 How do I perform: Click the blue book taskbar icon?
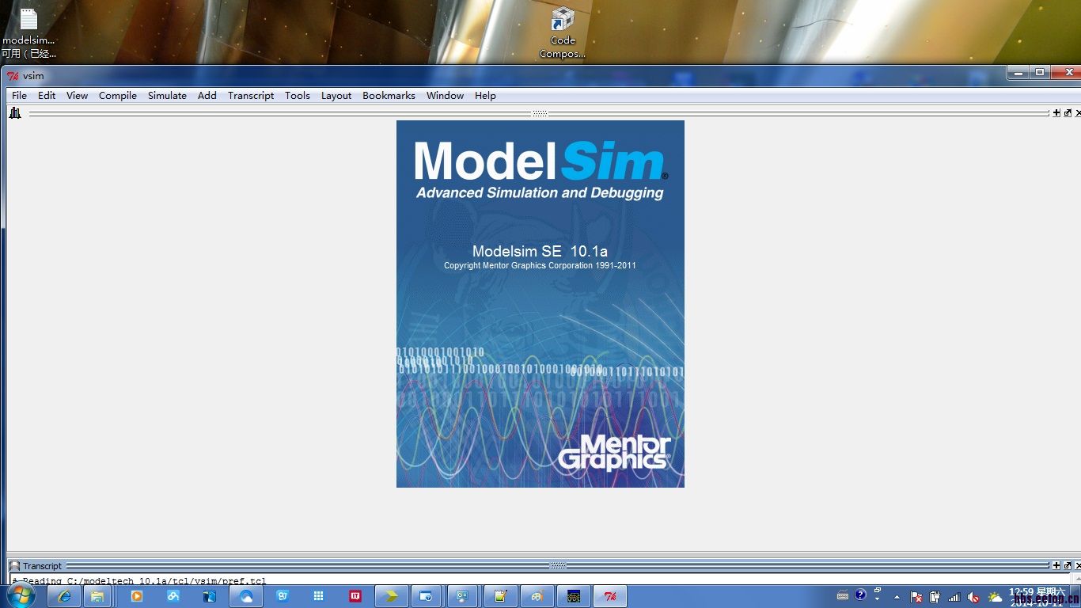click(210, 596)
